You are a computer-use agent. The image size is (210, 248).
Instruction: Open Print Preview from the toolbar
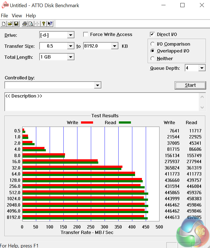tap(31, 24)
